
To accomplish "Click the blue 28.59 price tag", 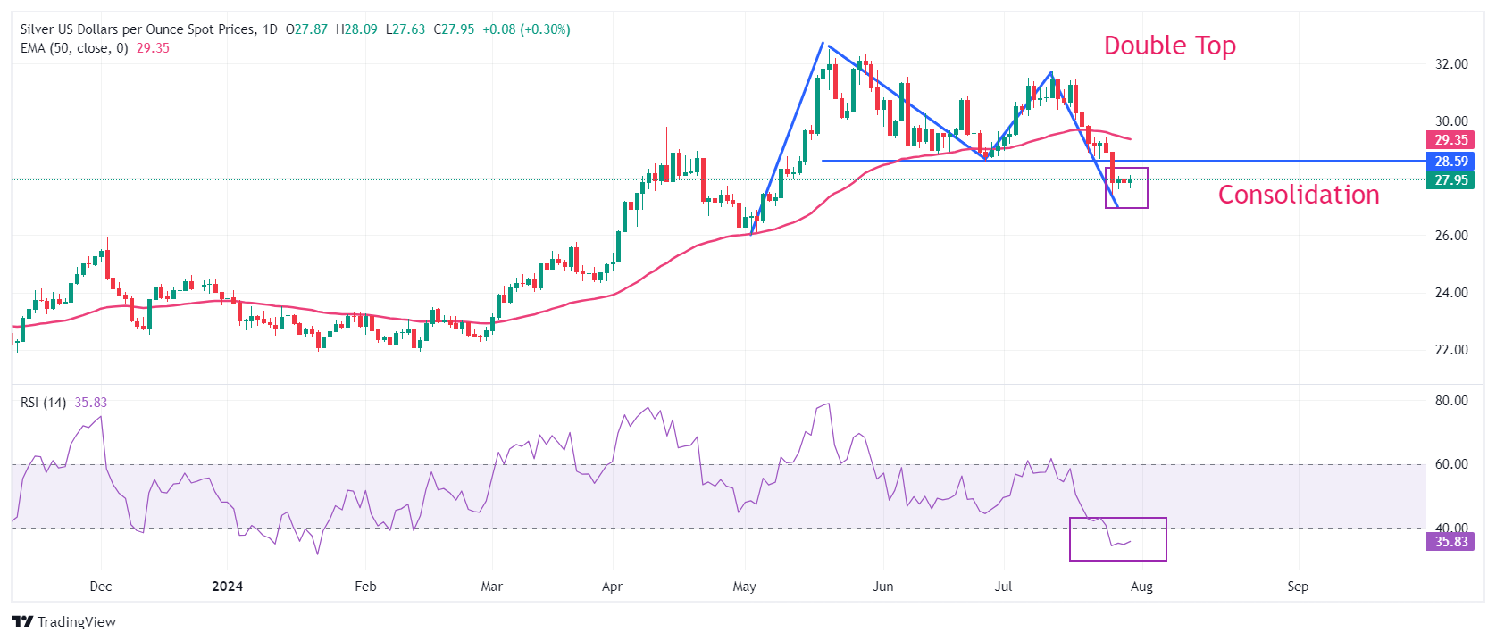I will [x=1450, y=162].
